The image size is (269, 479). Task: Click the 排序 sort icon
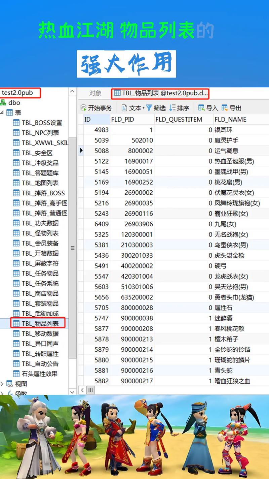pyautogui.click(x=172, y=108)
